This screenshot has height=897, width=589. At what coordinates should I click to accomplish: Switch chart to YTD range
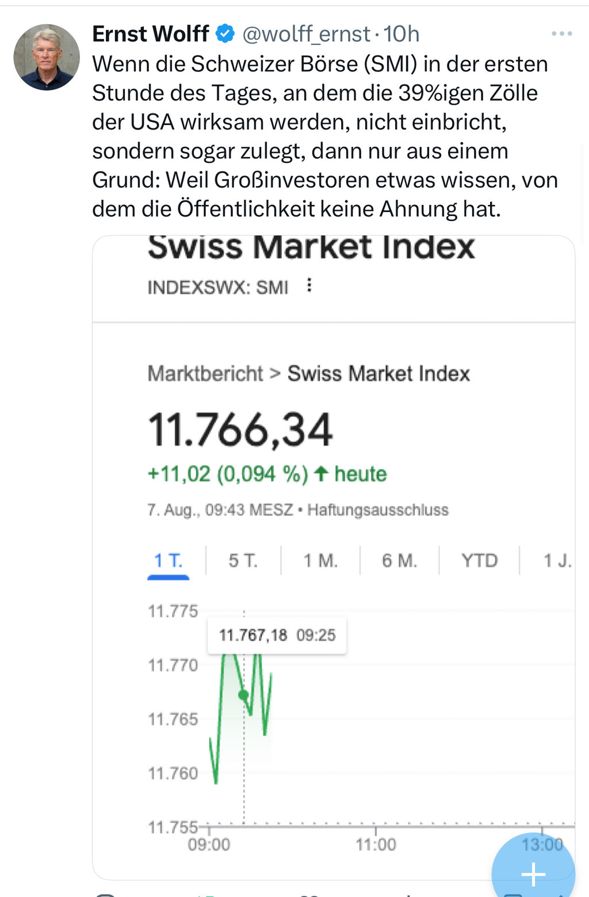click(479, 560)
